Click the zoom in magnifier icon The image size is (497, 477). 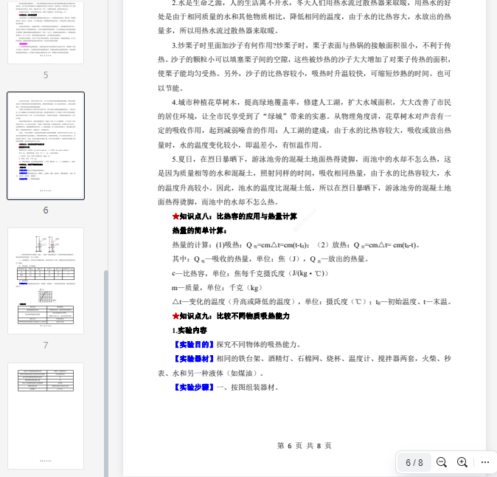point(462,462)
